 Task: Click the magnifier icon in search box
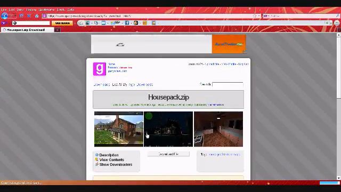[337, 16]
